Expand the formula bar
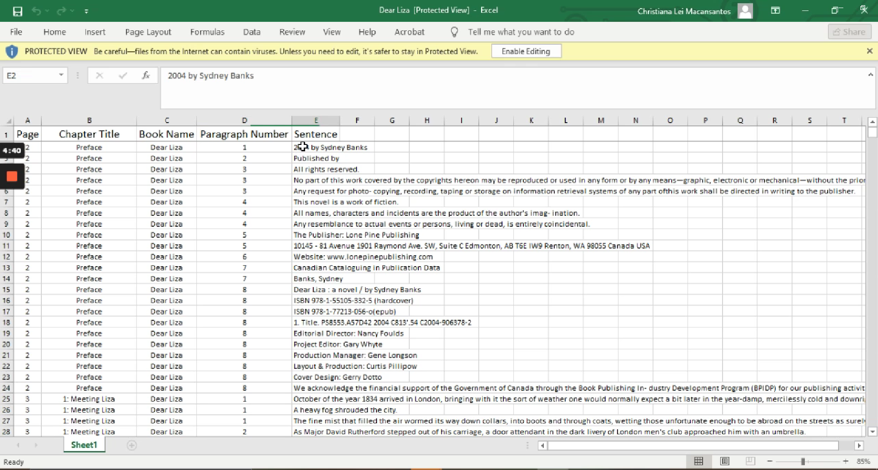 870,75
